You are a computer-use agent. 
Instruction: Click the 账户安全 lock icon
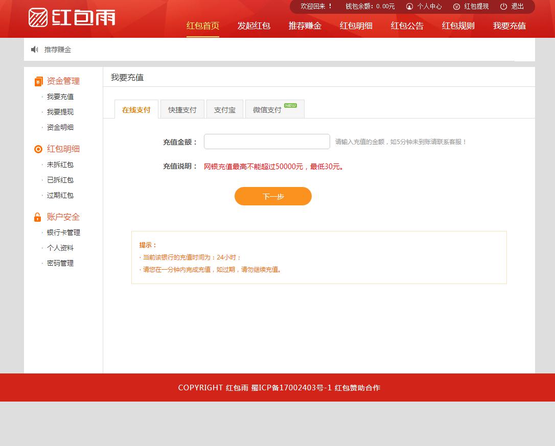click(x=38, y=217)
